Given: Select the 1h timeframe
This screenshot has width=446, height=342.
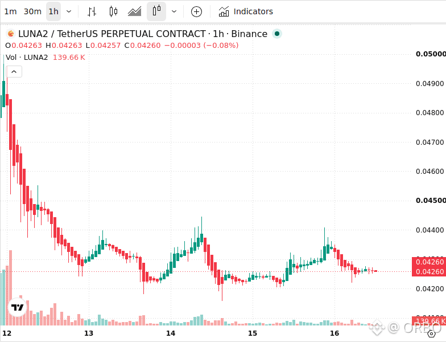Looking at the screenshot, I should tap(53, 11).
